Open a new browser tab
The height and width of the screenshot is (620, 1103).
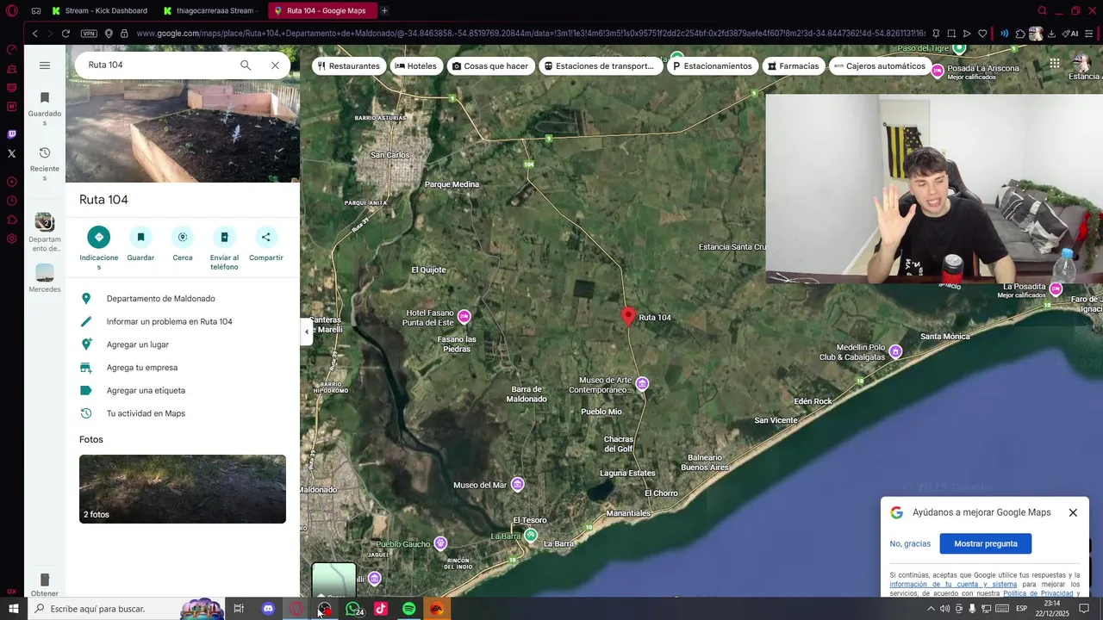(x=384, y=10)
